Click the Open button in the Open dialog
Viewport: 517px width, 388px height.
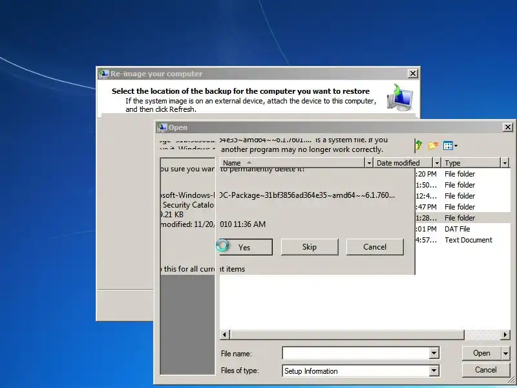(x=481, y=353)
